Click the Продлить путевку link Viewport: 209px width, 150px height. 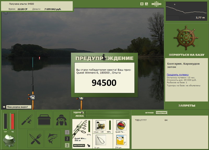click(x=178, y=75)
